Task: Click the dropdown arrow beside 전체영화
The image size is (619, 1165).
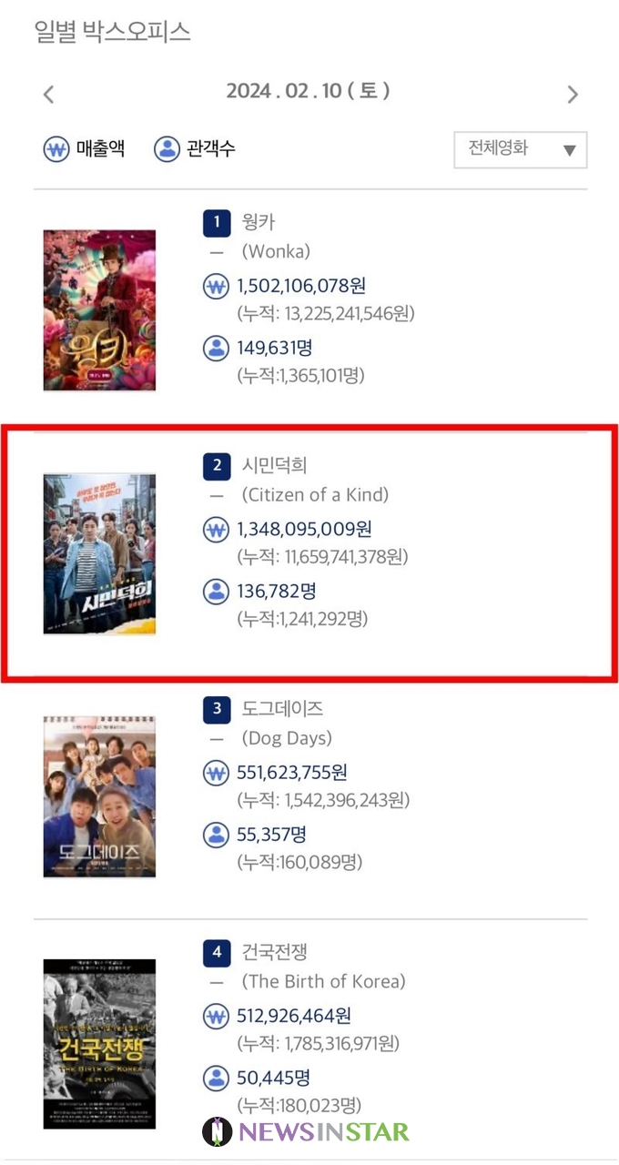Action: coord(569,151)
